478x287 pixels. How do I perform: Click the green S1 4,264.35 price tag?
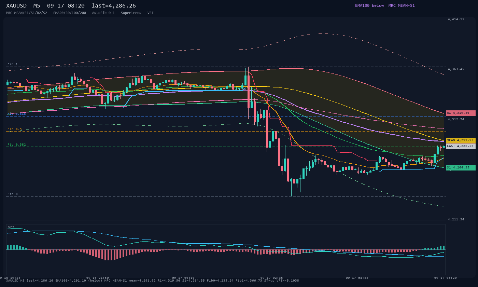(461, 167)
